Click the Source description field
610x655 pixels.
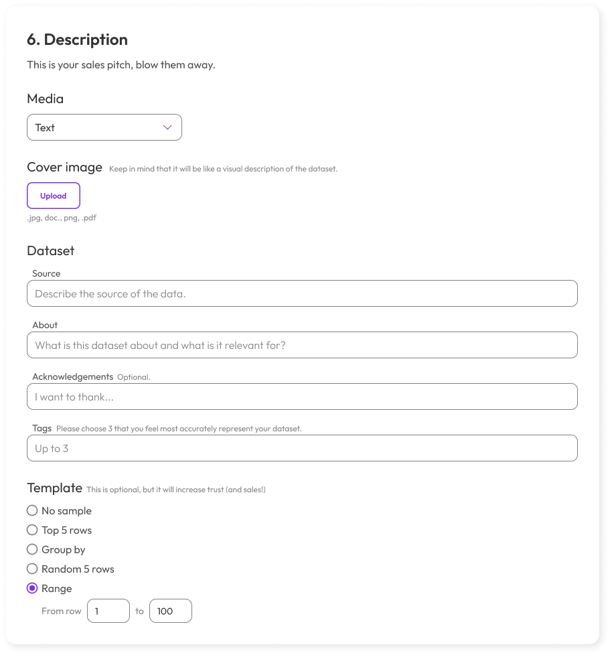click(x=302, y=293)
